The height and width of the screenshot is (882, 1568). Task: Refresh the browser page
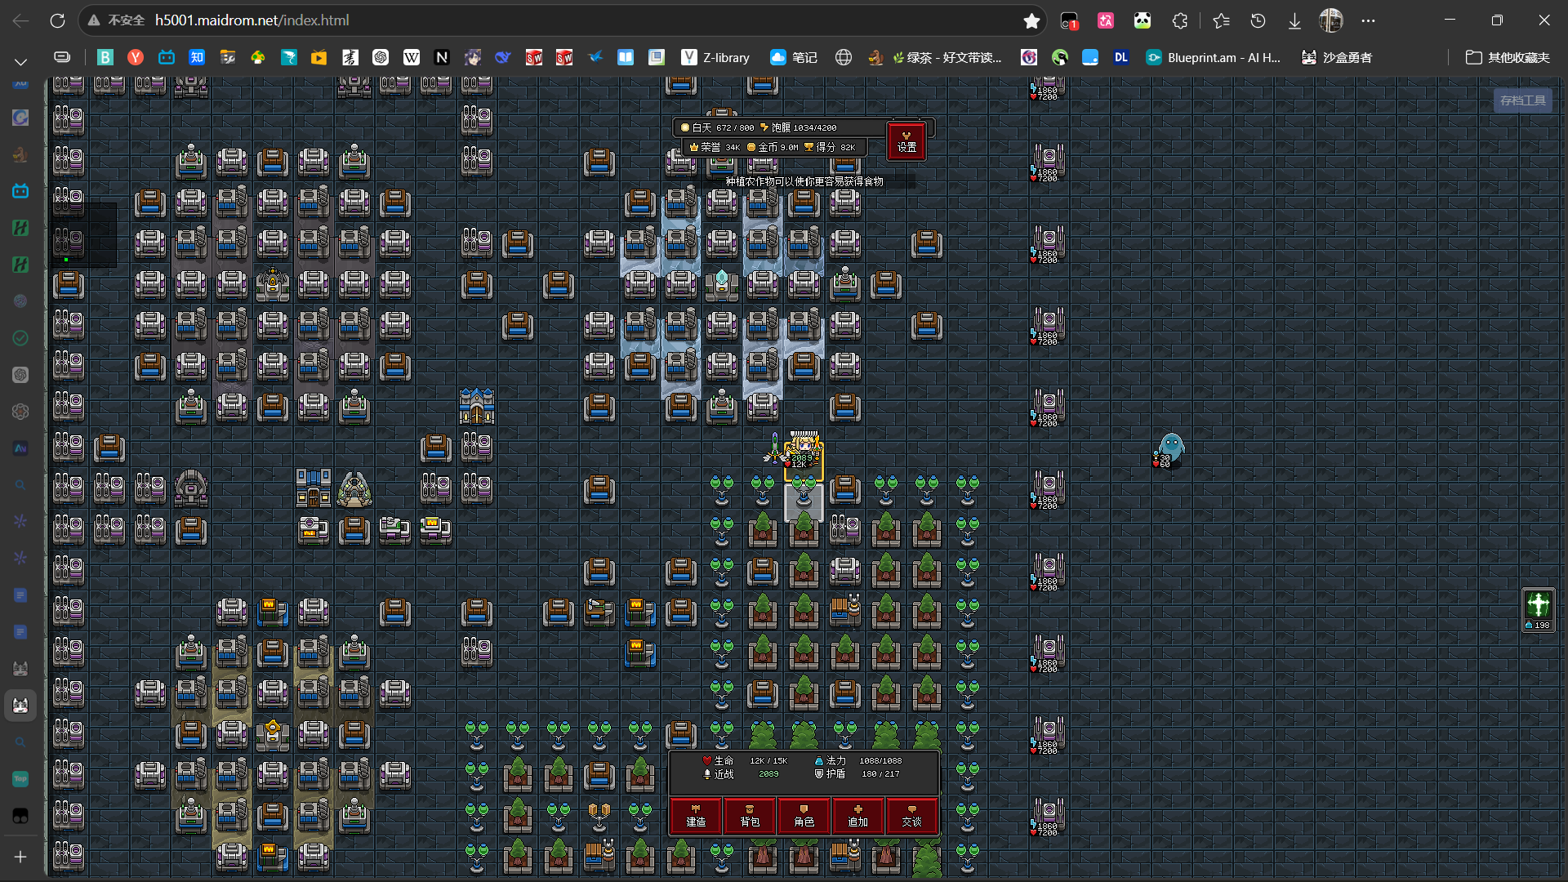pos(57,20)
